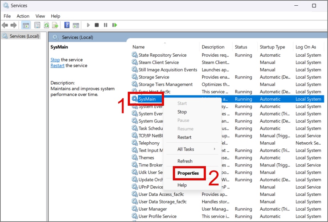Click the Show/Hide Action Pane icon
Viewport: 328px width, 222px height.
pos(76,25)
